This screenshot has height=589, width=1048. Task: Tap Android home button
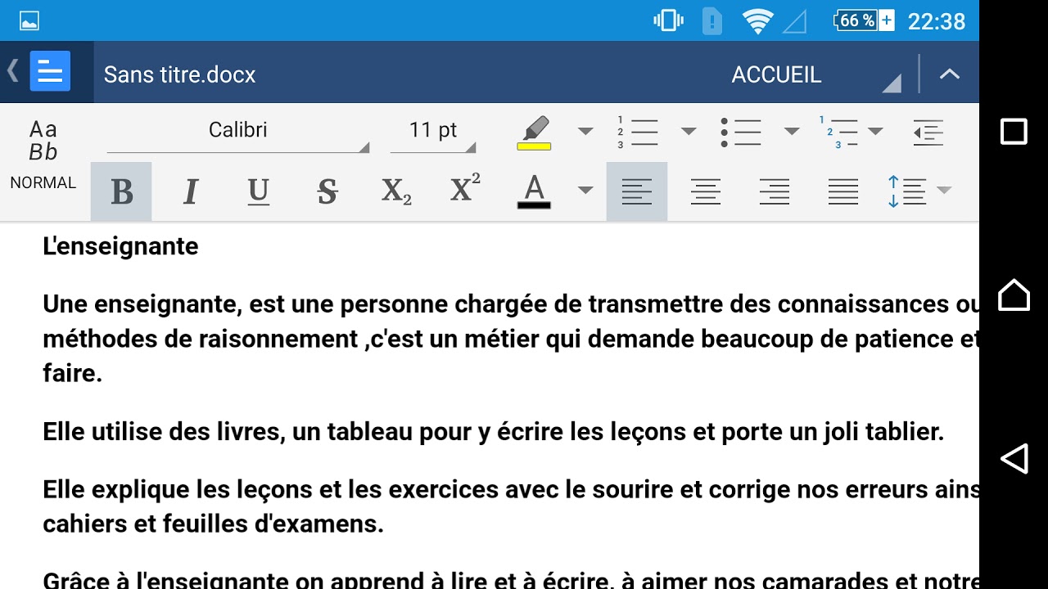(x=1014, y=294)
